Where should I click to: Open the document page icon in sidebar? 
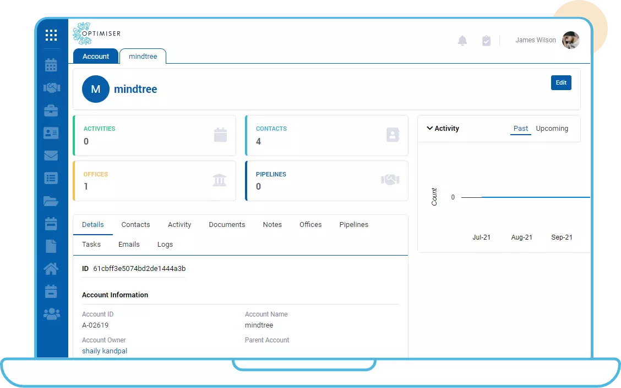click(x=51, y=246)
